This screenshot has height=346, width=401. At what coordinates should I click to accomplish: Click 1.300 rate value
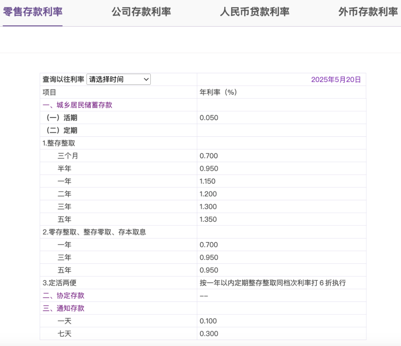click(x=208, y=207)
